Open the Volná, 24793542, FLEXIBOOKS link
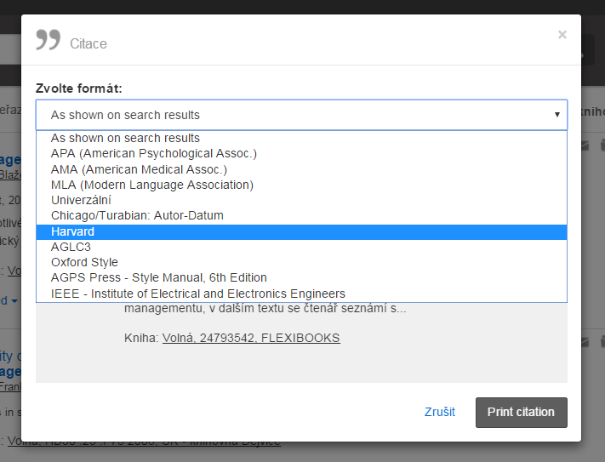The image size is (605, 462). click(x=251, y=338)
